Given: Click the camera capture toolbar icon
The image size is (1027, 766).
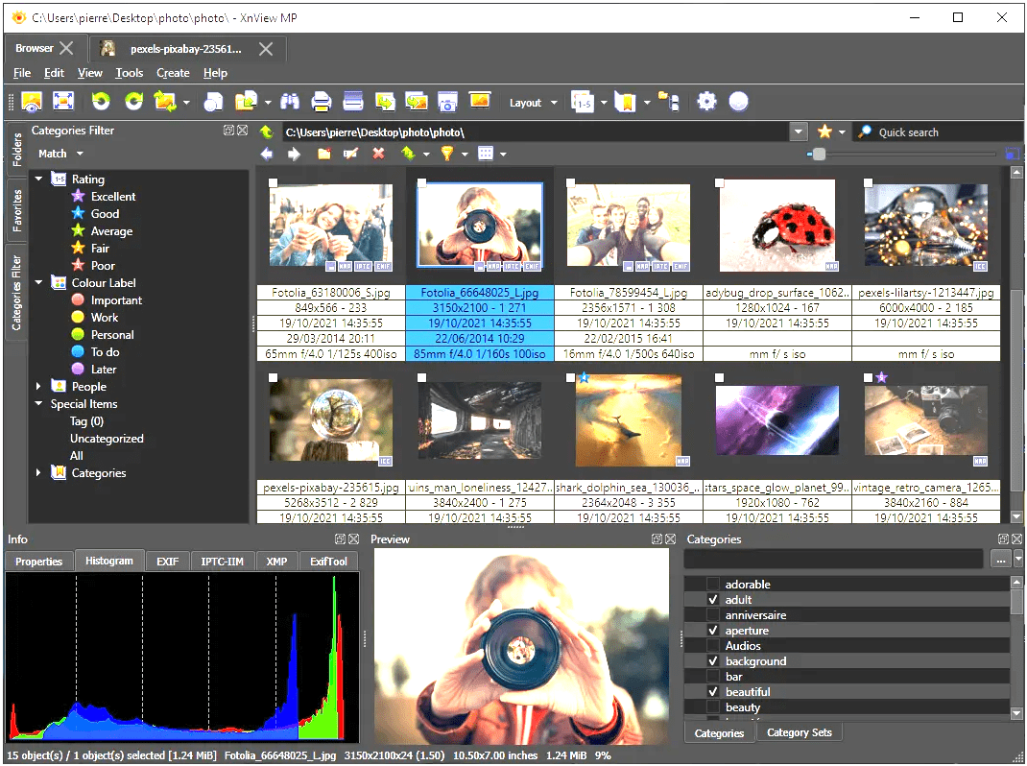Looking at the screenshot, I should (446, 102).
